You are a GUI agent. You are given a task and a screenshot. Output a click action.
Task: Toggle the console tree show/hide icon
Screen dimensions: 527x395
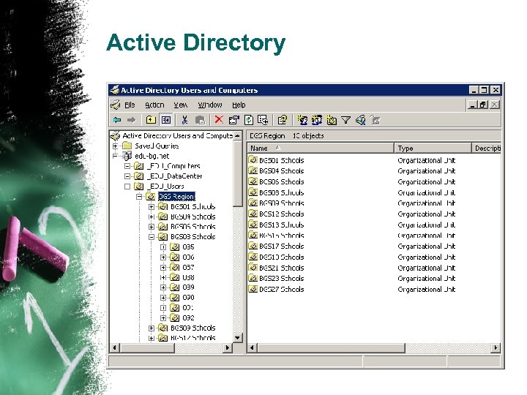click(166, 119)
